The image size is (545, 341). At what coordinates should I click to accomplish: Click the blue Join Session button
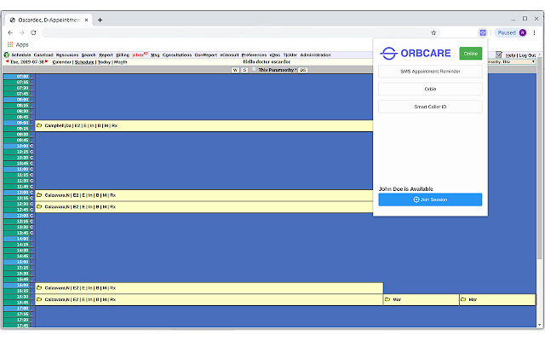[430, 199]
